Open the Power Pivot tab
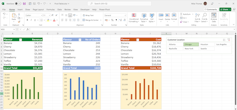This screenshot has height=110, width=237. point(104,10)
